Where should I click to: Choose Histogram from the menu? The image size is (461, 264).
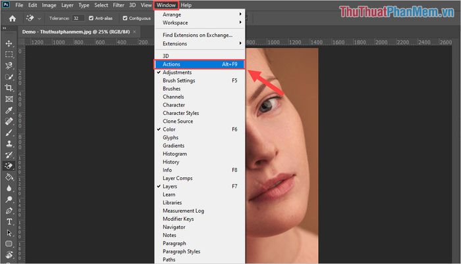200,154
